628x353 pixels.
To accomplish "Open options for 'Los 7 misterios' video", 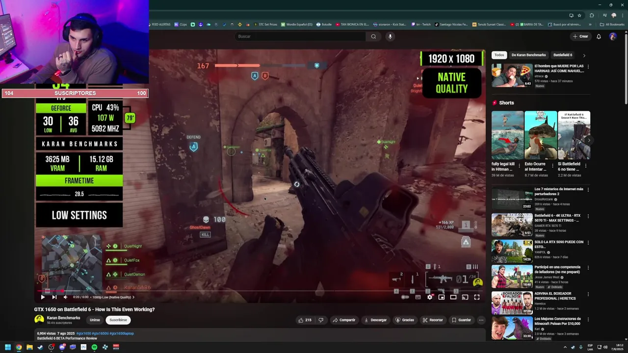I will pos(588,190).
